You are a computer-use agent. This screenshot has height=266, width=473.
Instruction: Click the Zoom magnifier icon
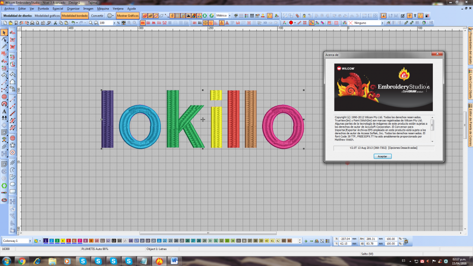(x=90, y=23)
